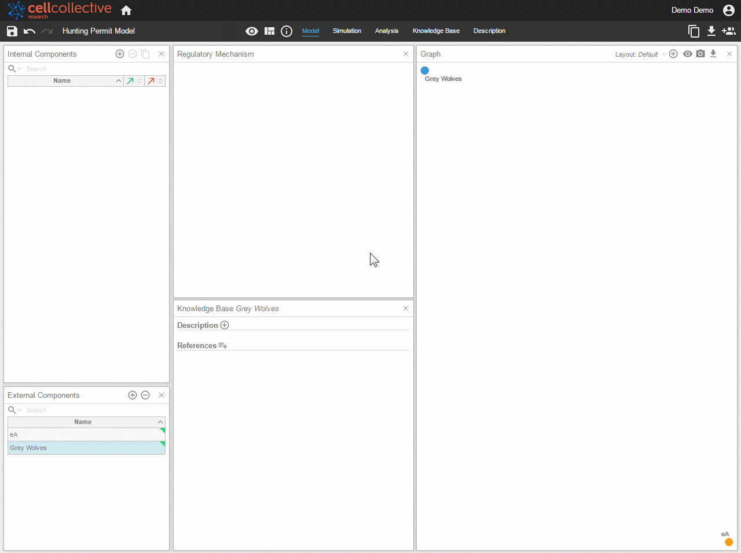Add a new internal component
741x553 pixels.
tap(120, 54)
